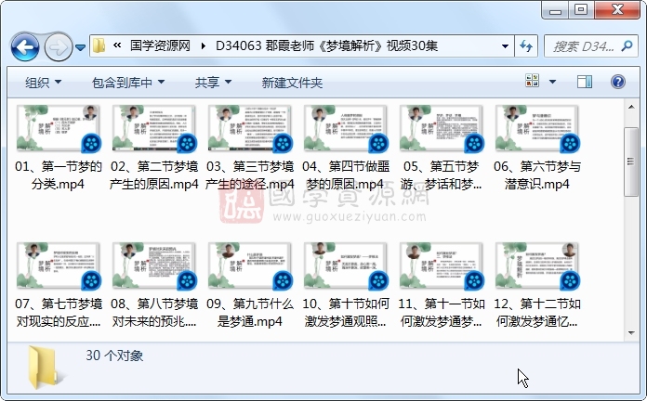
Task: Select thumbnail of 03、第三节梦境产生的途径.mp4
Action: pos(250,128)
